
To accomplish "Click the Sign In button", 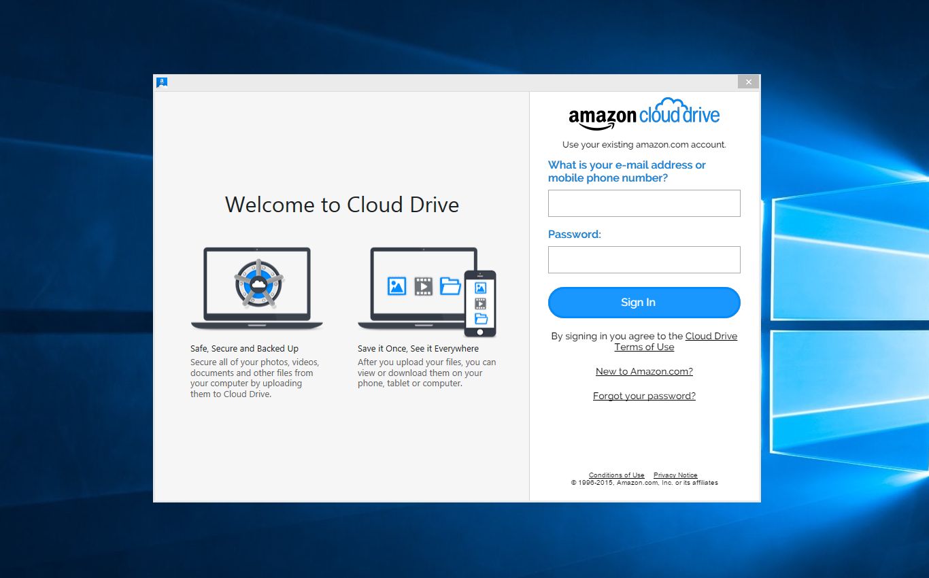I will 644,303.
